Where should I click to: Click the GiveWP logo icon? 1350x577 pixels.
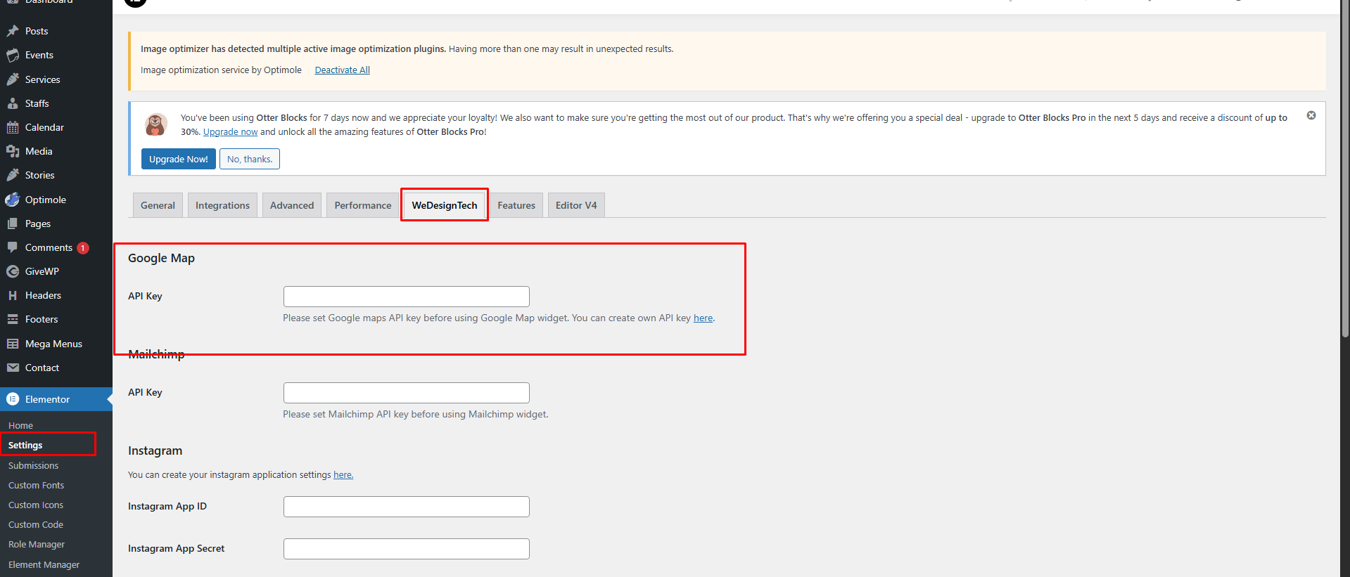(x=13, y=271)
